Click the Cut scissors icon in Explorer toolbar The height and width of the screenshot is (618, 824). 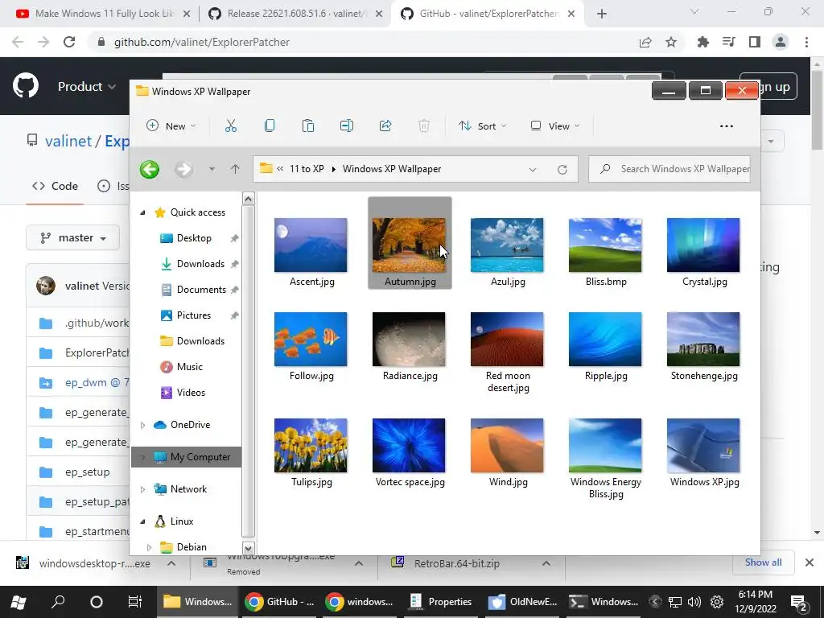(231, 126)
